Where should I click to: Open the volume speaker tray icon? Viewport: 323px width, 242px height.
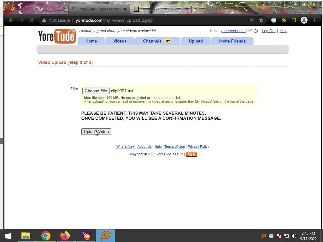pyautogui.click(x=294, y=236)
